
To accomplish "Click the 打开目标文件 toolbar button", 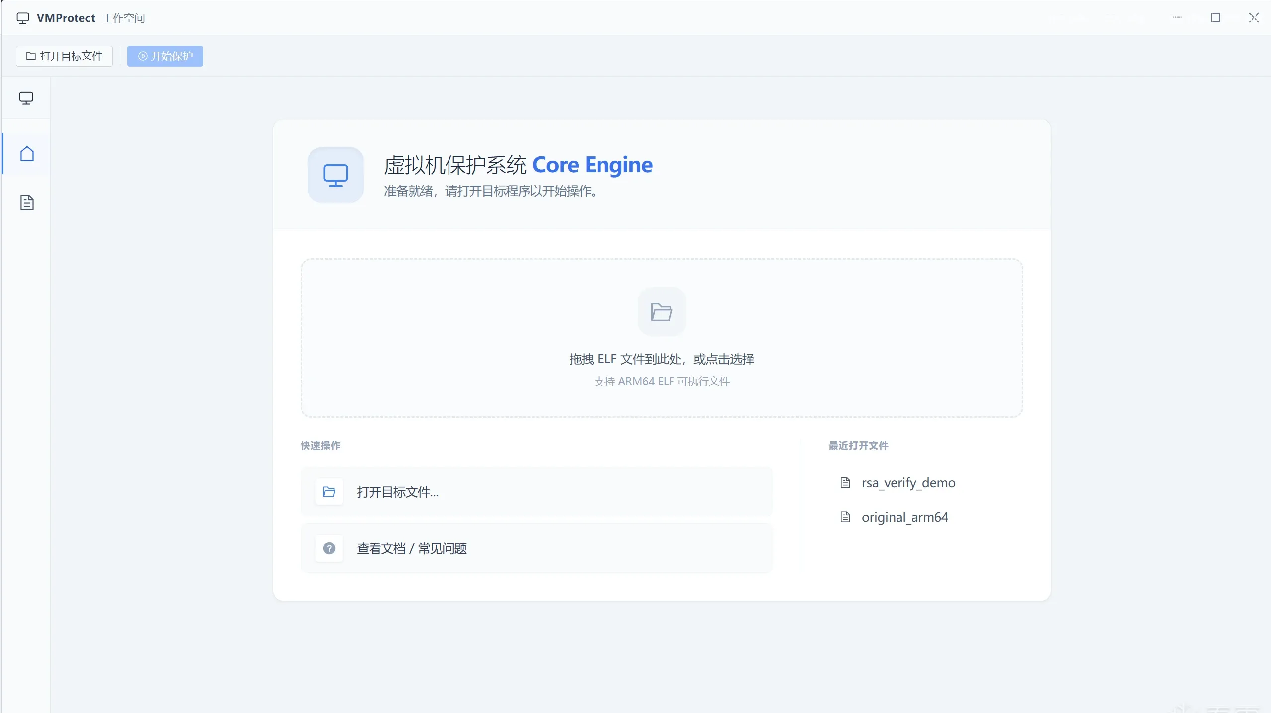I will [64, 56].
